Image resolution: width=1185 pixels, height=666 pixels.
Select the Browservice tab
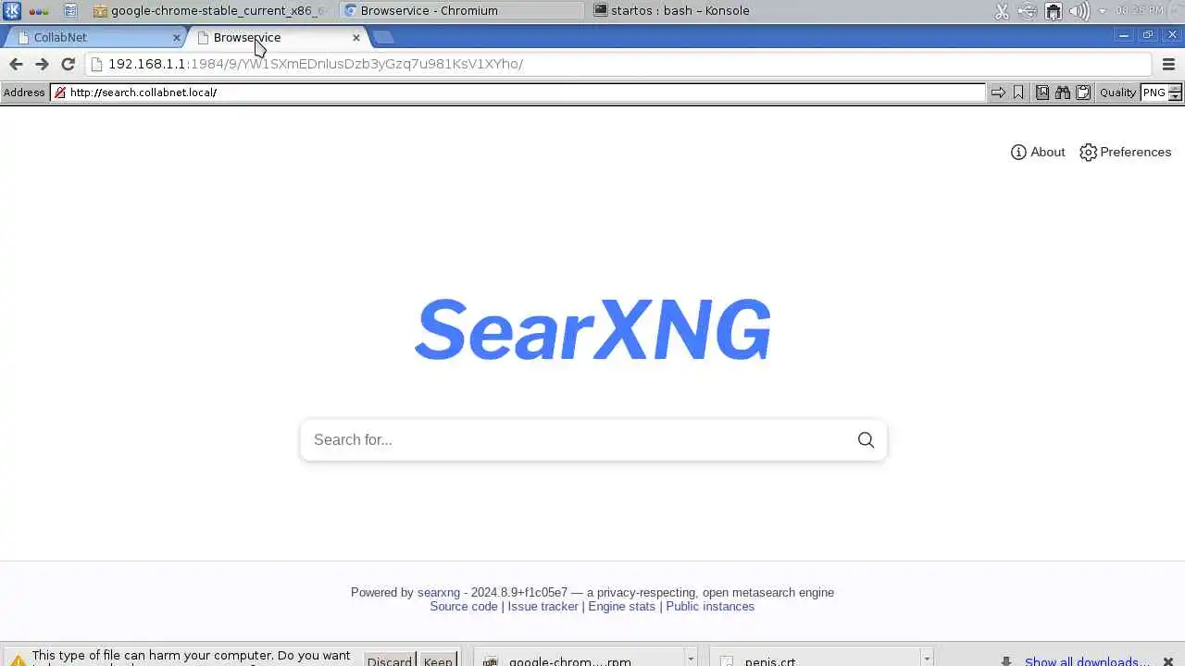pos(277,38)
